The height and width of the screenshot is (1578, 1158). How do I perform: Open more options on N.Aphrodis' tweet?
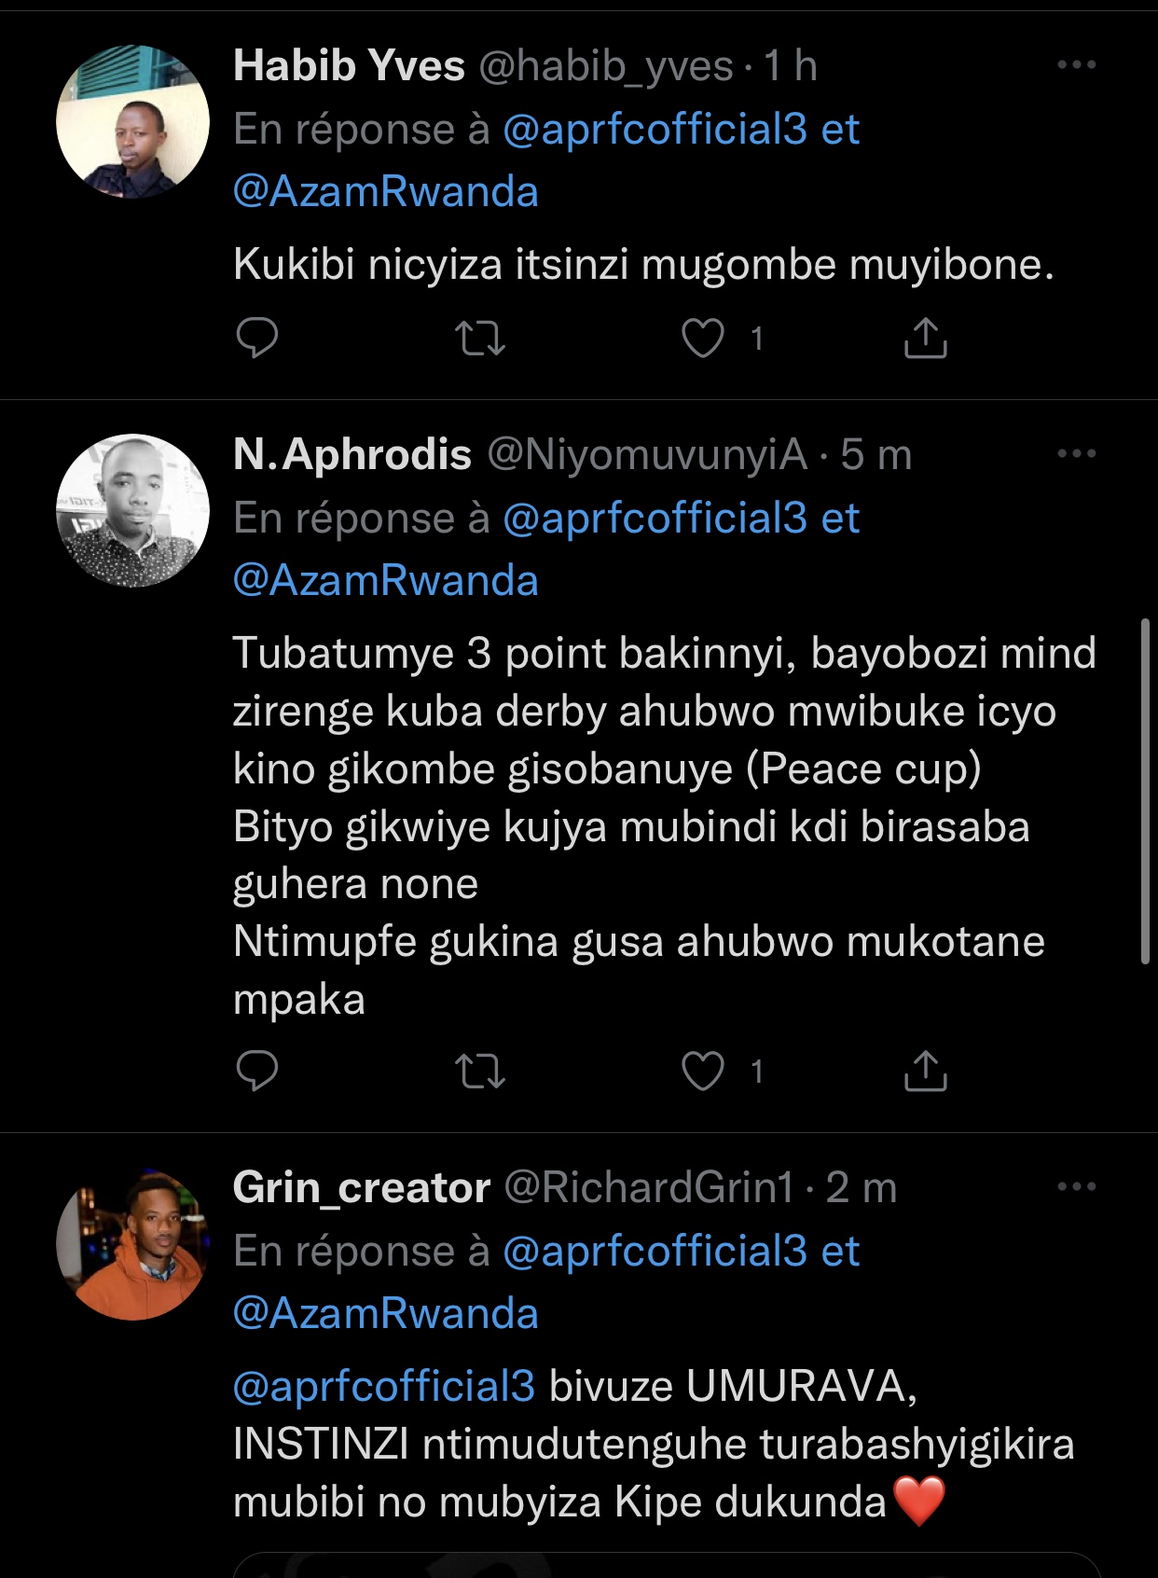[x=1076, y=454]
